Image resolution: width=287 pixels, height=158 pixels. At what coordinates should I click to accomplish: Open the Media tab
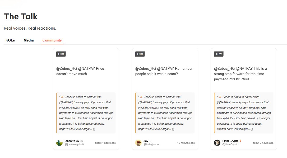click(x=29, y=40)
